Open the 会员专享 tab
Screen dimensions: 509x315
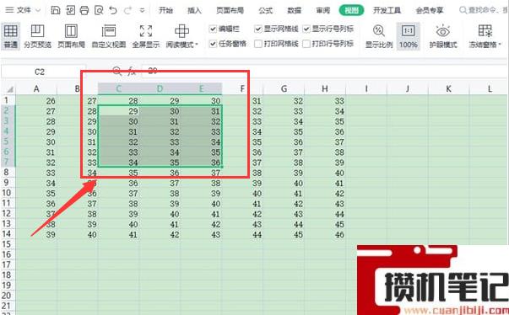tap(430, 10)
